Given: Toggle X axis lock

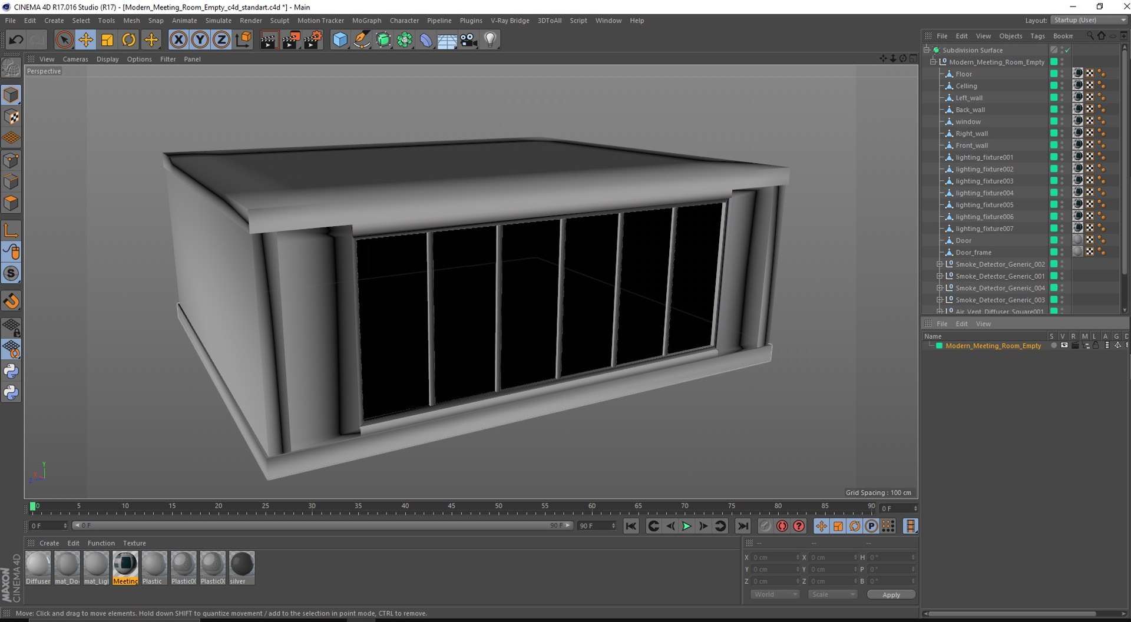Looking at the screenshot, I should click(x=178, y=40).
